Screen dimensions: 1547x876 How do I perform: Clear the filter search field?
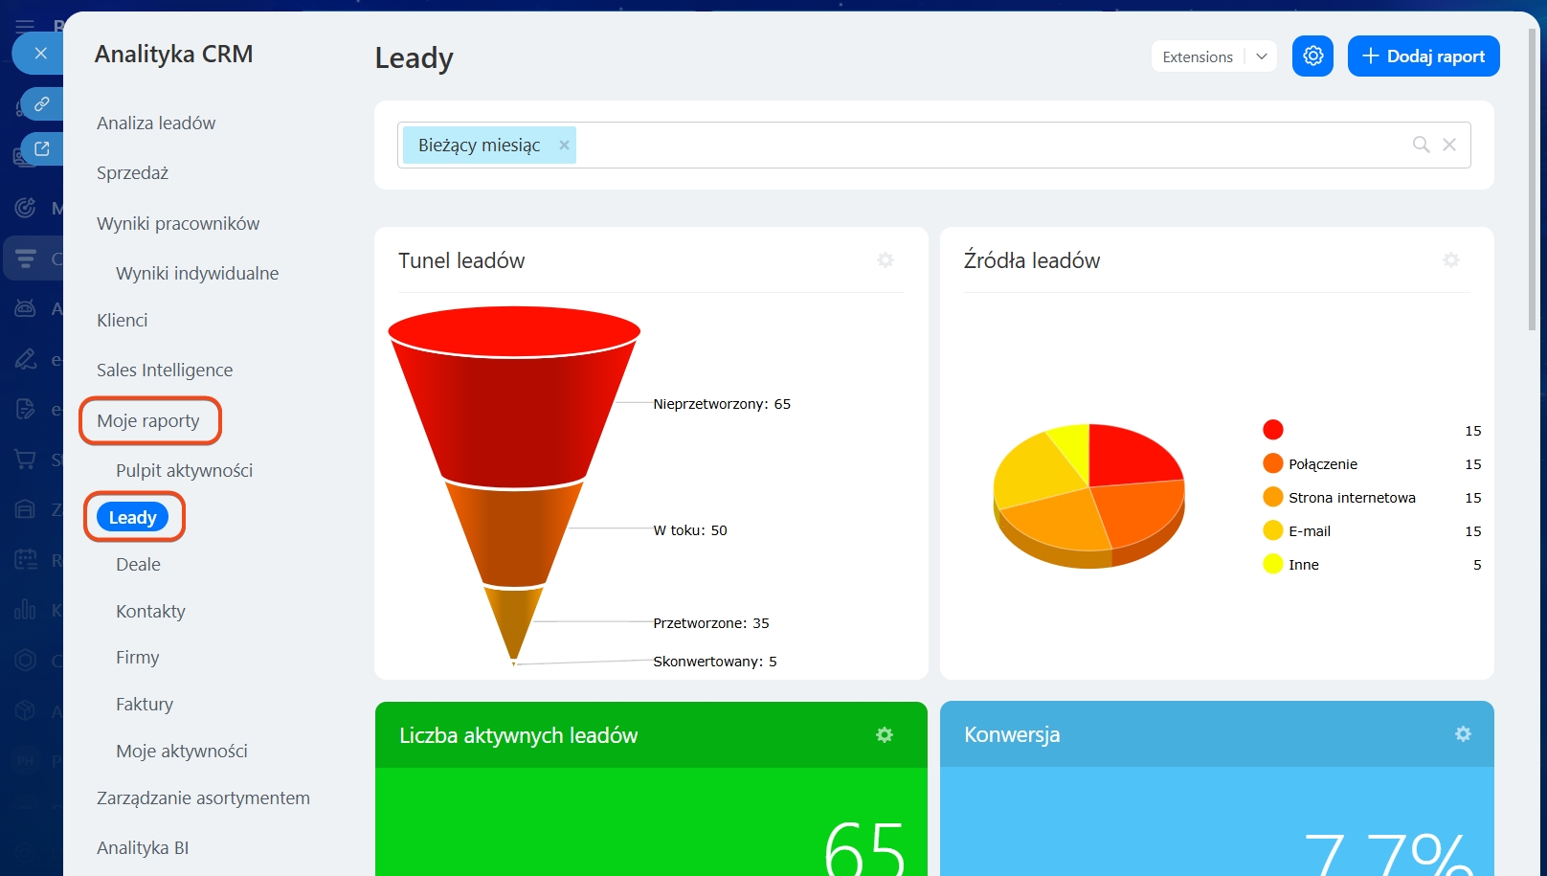pos(1449,145)
